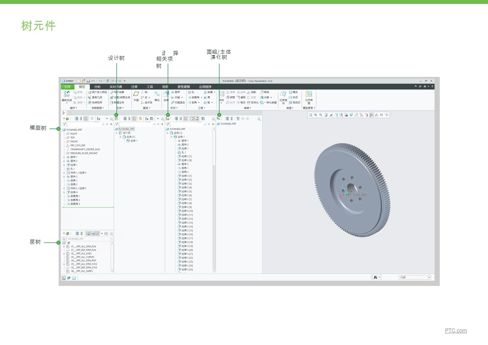
Task: Click the Open folder icon in quick access toolbar
Action: (84, 81)
